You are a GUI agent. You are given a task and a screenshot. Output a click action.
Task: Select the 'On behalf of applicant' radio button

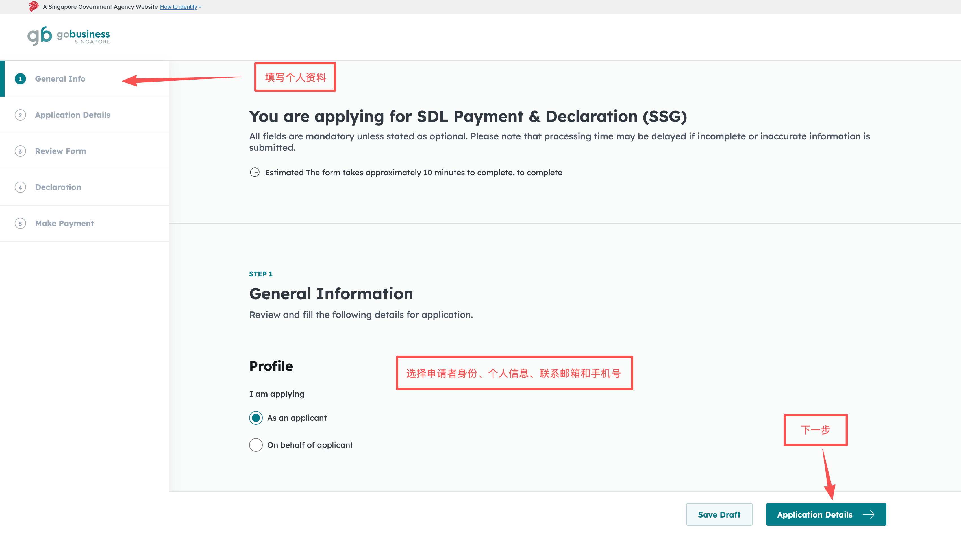(256, 445)
